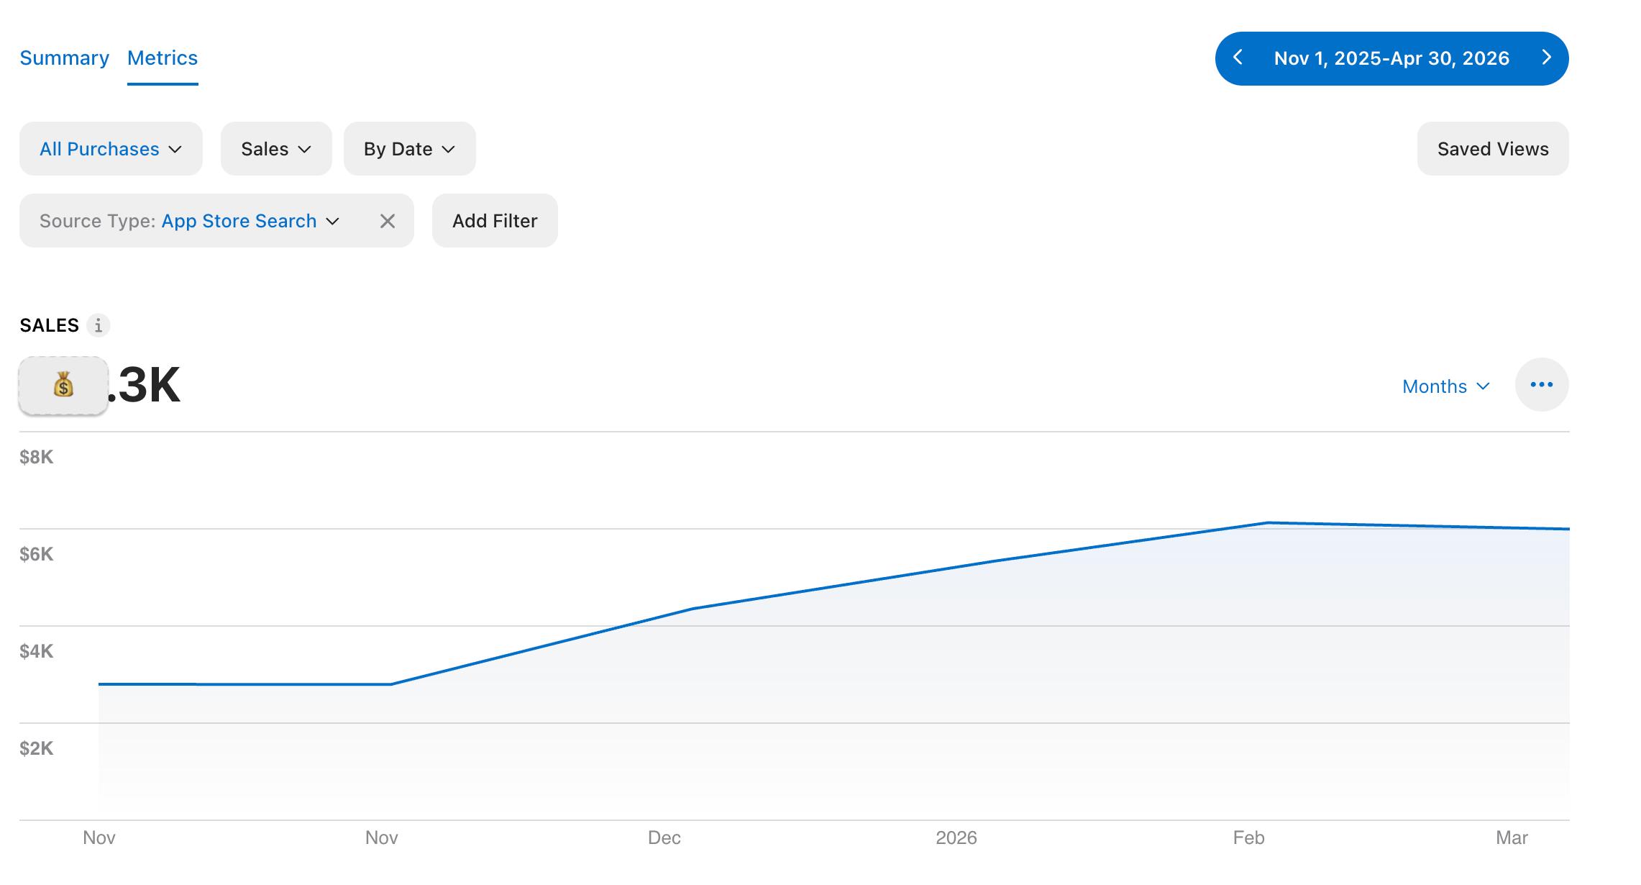The image size is (1641, 885).
Task: Open the By Date grouping dropdown
Action: point(410,149)
